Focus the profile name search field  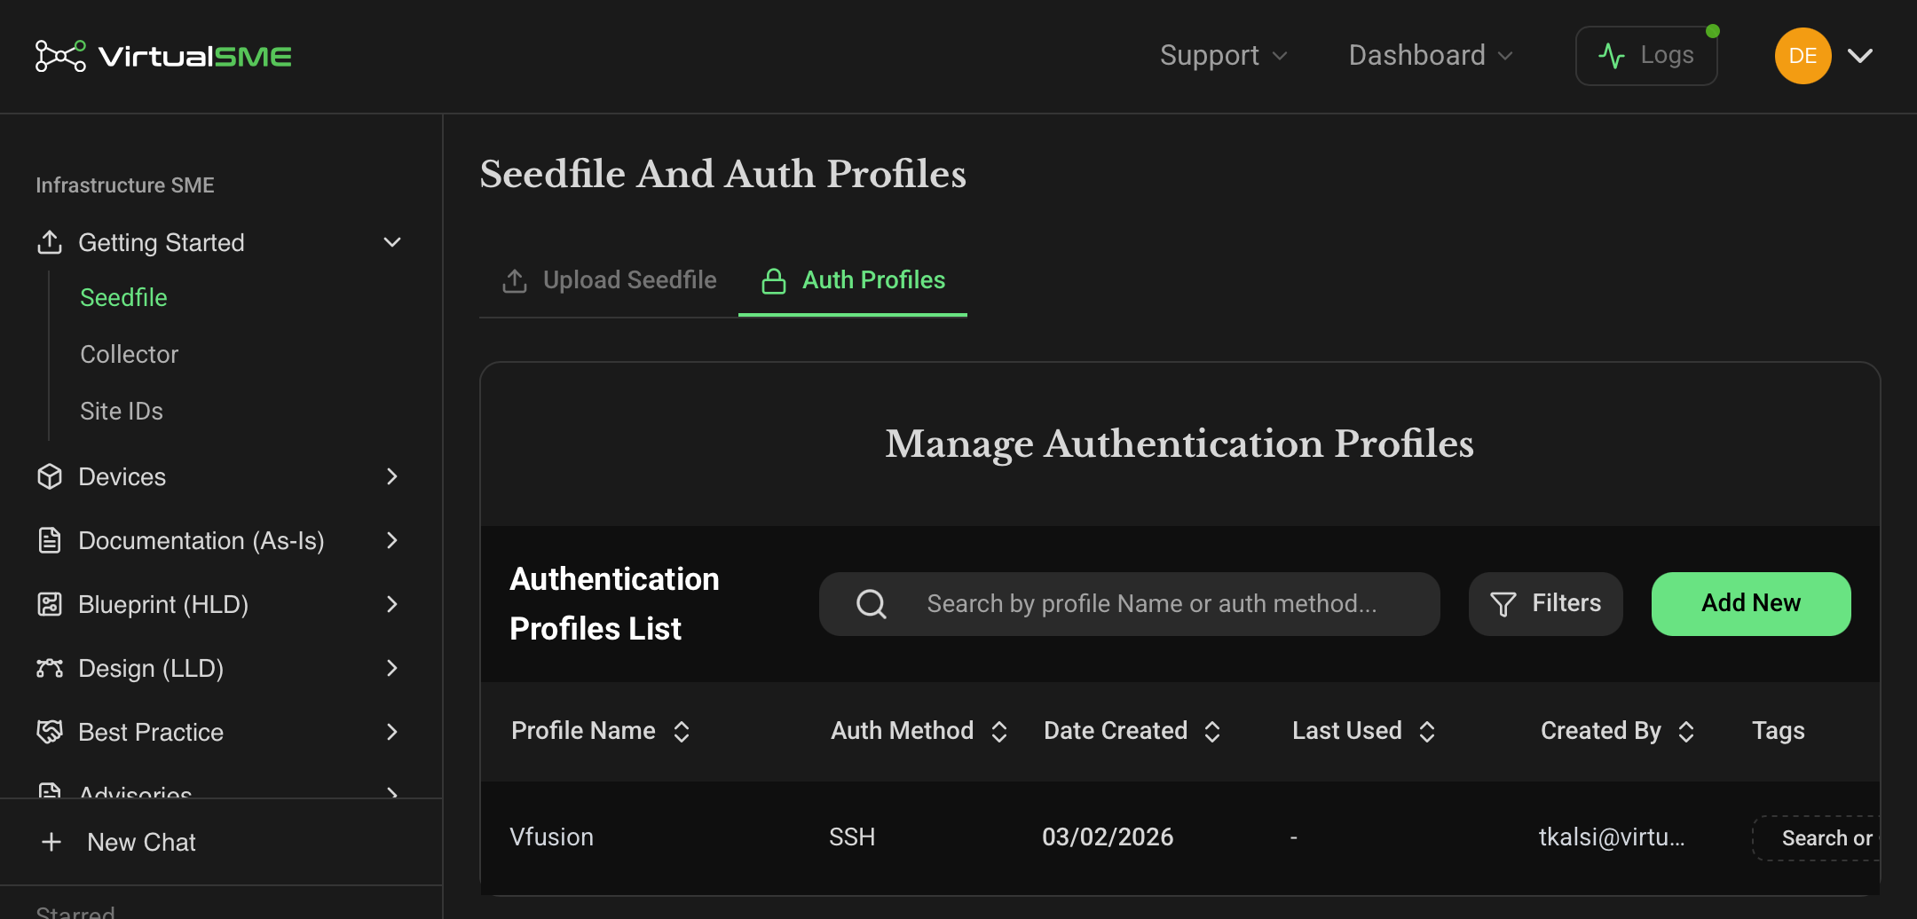[x=1129, y=604]
